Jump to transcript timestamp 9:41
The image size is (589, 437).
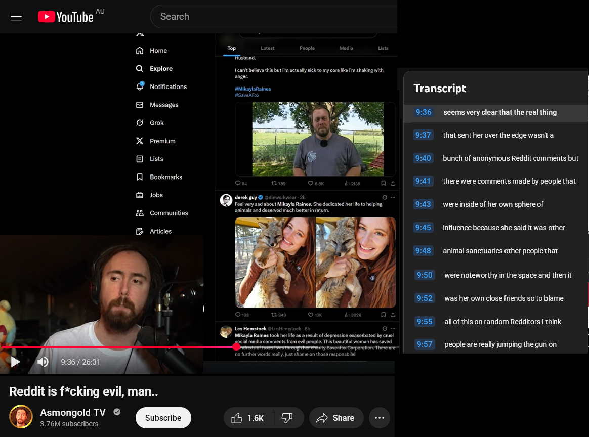pyautogui.click(x=423, y=181)
